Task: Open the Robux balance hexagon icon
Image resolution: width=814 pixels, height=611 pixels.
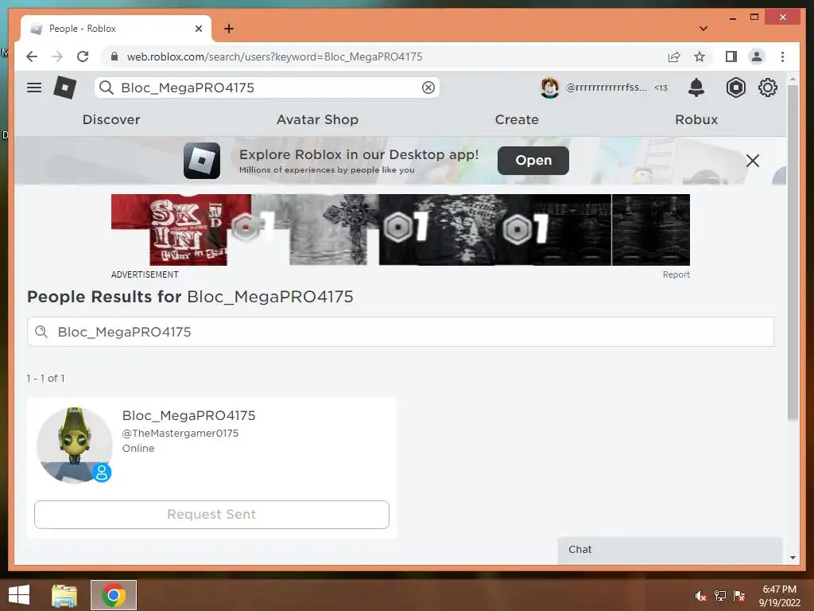Action: click(x=735, y=88)
